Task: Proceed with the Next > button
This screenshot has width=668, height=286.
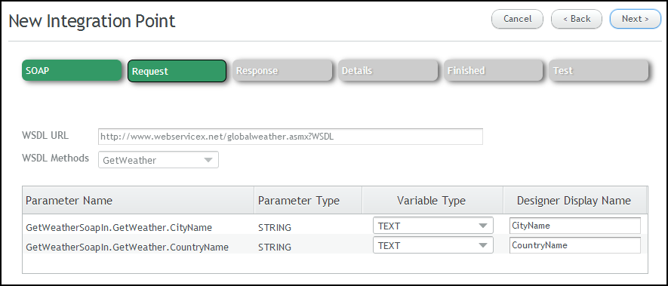Action: [636, 19]
